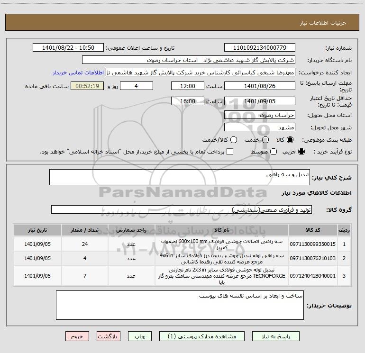Click 'ردیف' column header
This screenshot has width=365, height=353.
(x=344, y=230)
